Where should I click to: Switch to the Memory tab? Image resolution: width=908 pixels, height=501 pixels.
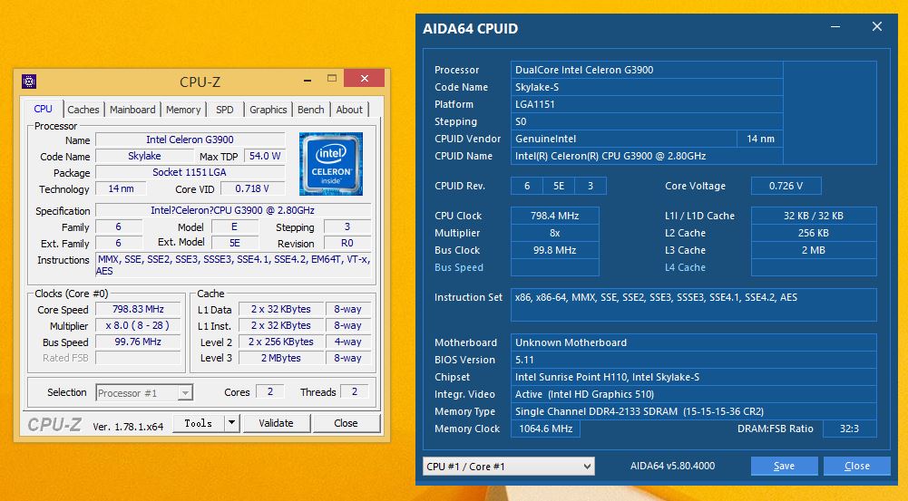click(x=183, y=110)
